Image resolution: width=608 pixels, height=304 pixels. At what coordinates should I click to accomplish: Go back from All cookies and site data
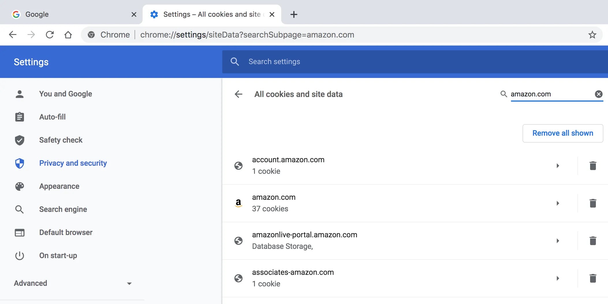point(238,94)
